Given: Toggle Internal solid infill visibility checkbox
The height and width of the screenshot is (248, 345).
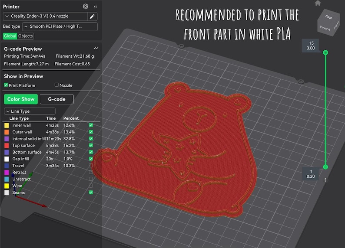Looking at the screenshot, I should [x=91, y=138].
